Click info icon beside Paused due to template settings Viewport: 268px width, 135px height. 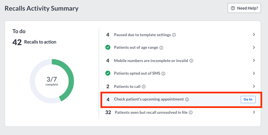point(174,35)
